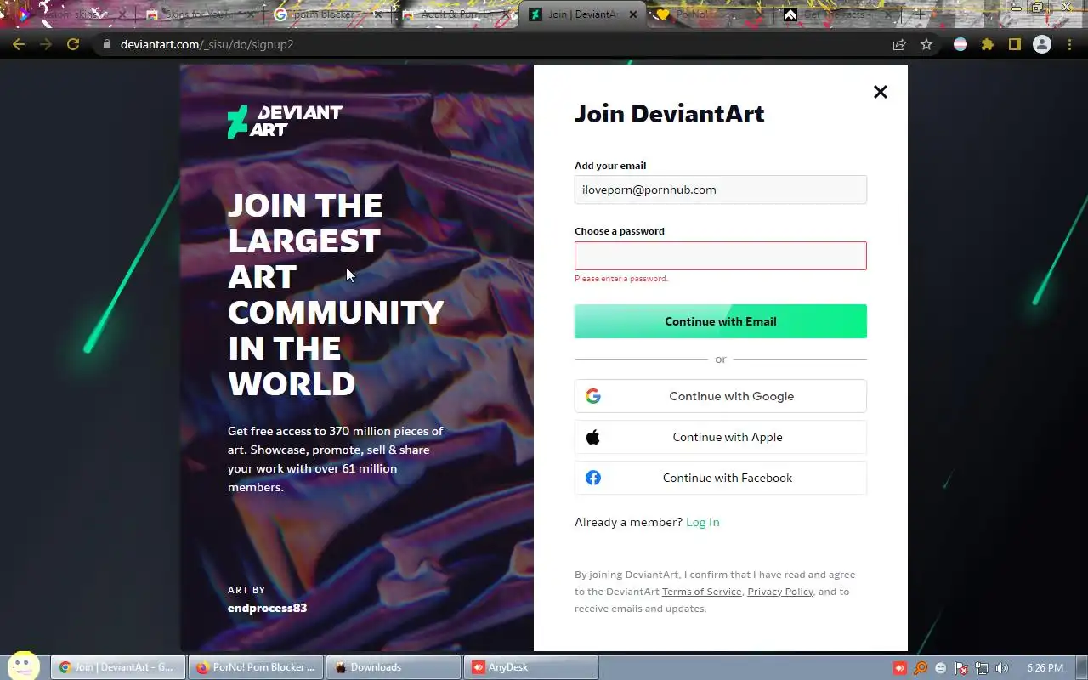
Task: Reload the current page
Action: (73, 44)
